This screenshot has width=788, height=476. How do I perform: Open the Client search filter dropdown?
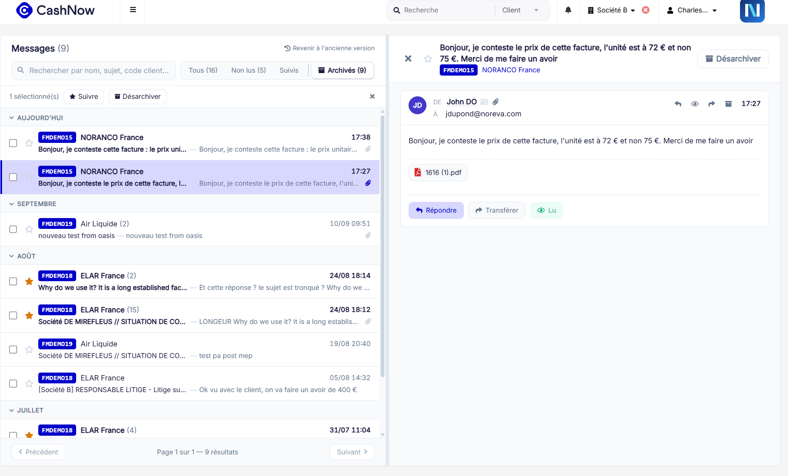click(x=520, y=10)
